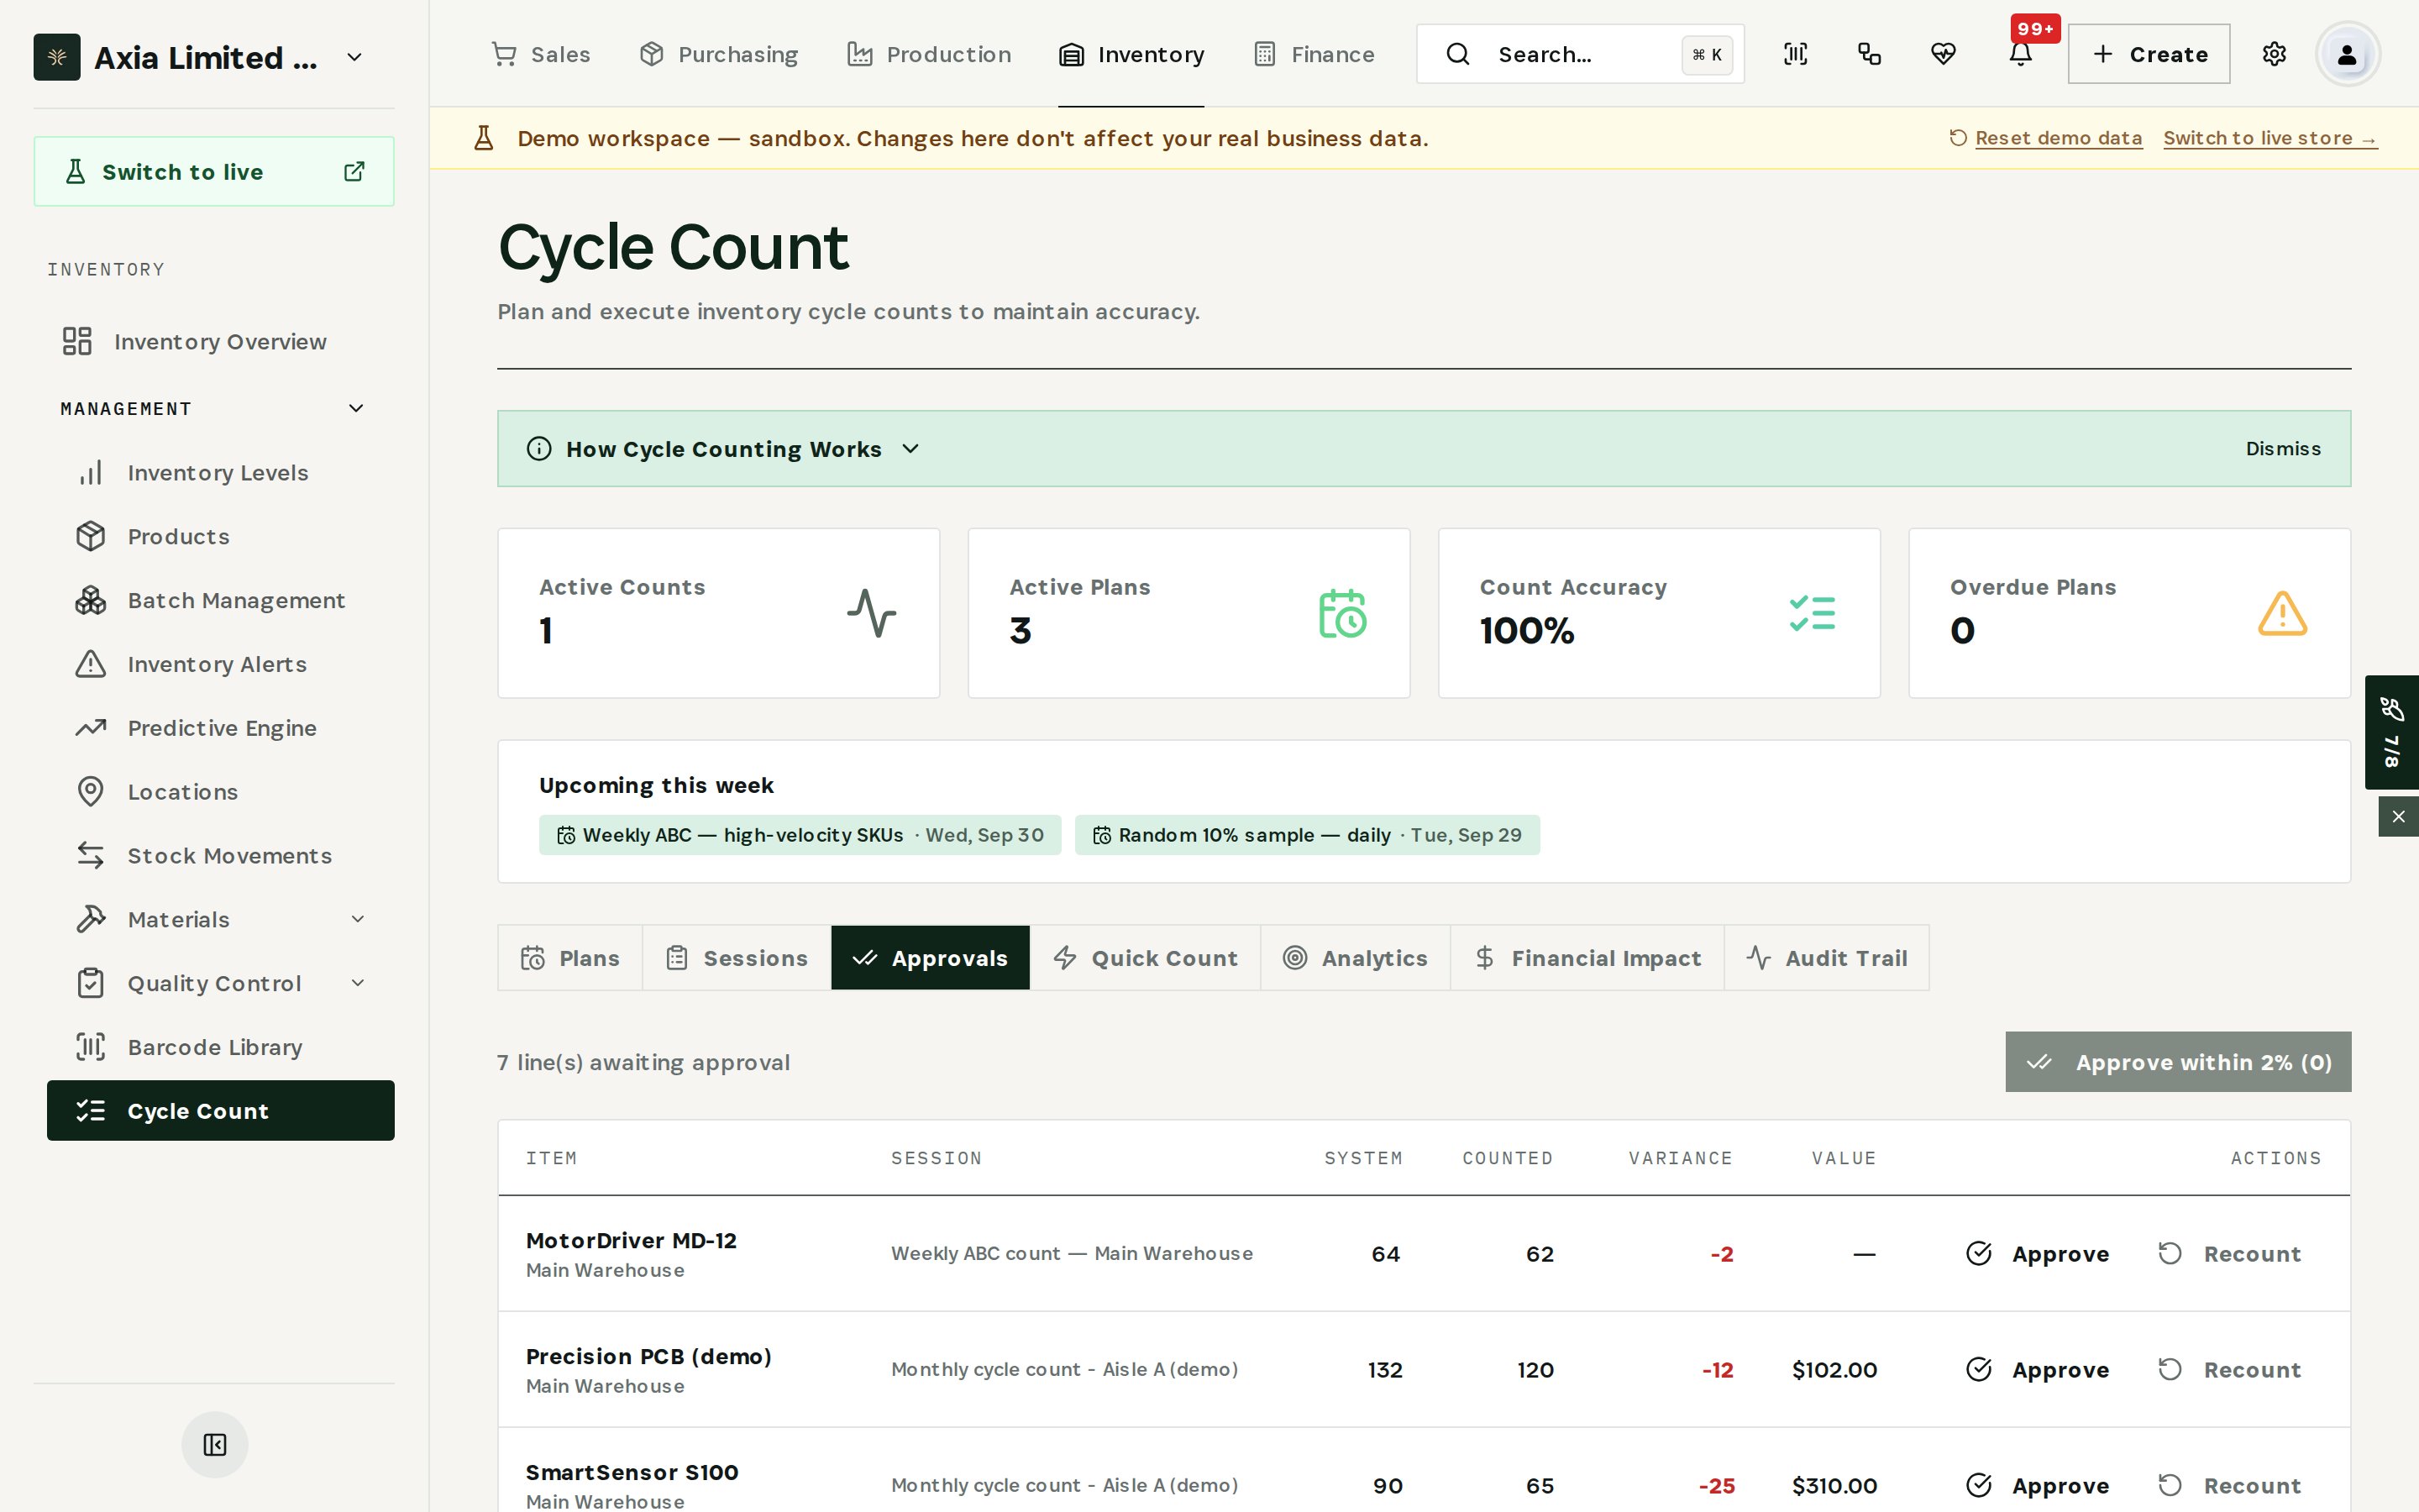Open the 7/8 onboarding progress widget
Viewport: 2419px width, 1512px height.
pos(2391,732)
